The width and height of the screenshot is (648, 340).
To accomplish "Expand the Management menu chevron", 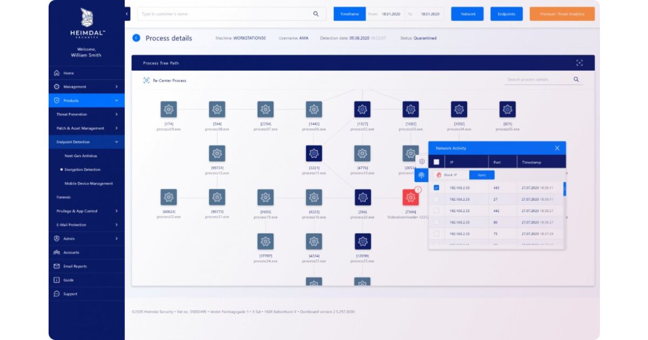I will point(116,87).
